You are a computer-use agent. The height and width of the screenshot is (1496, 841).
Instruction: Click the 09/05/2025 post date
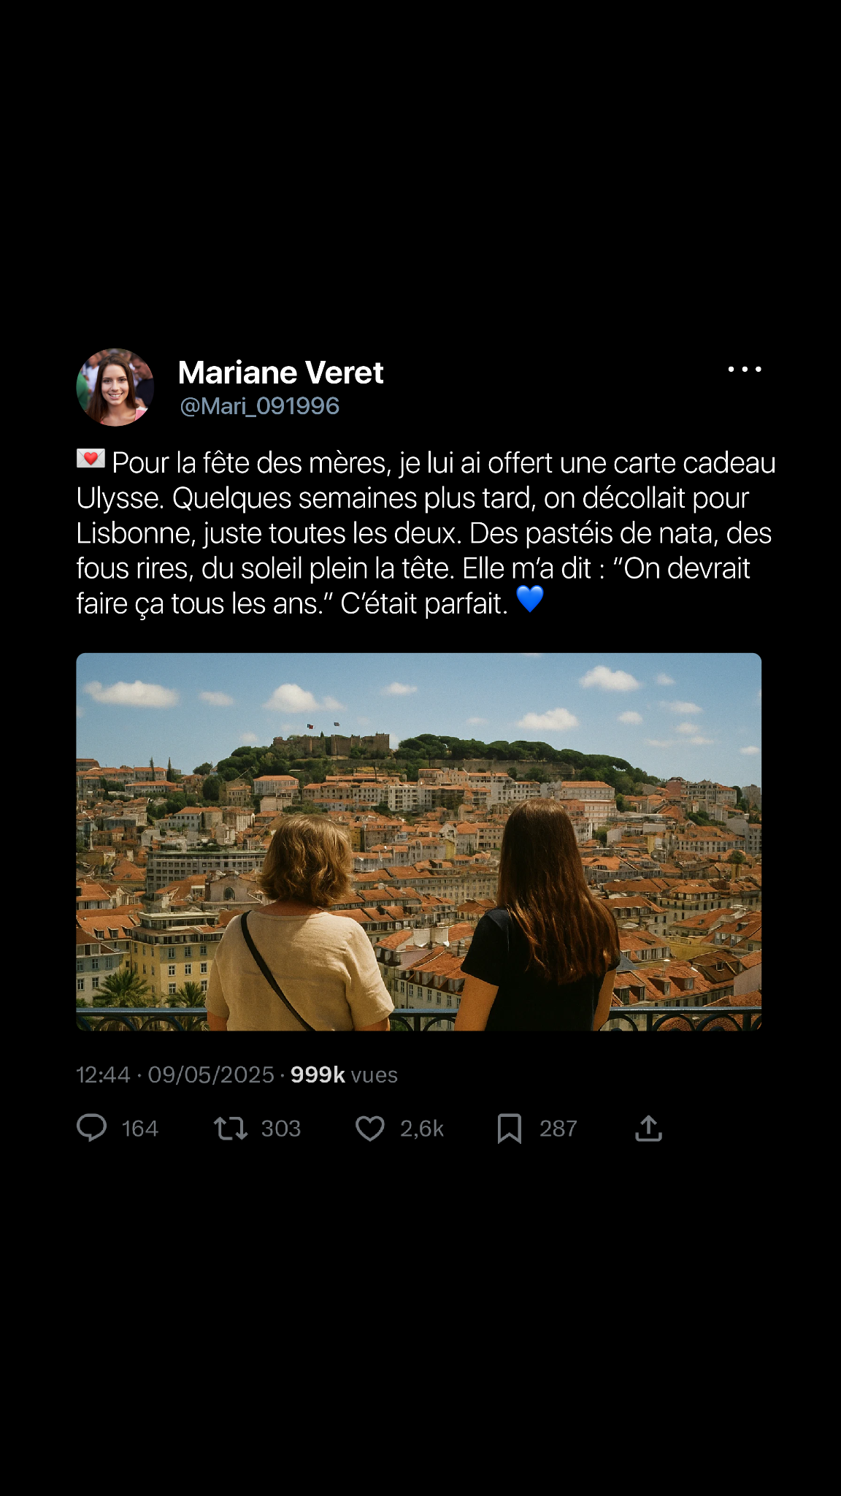click(x=211, y=1075)
